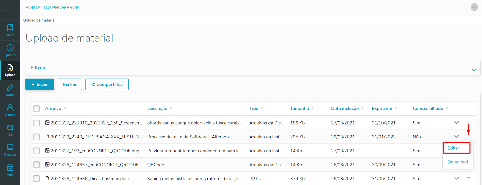Expand the Filtros panel chevron
The height and width of the screenshot is (185, 482).
click(474, 70)
